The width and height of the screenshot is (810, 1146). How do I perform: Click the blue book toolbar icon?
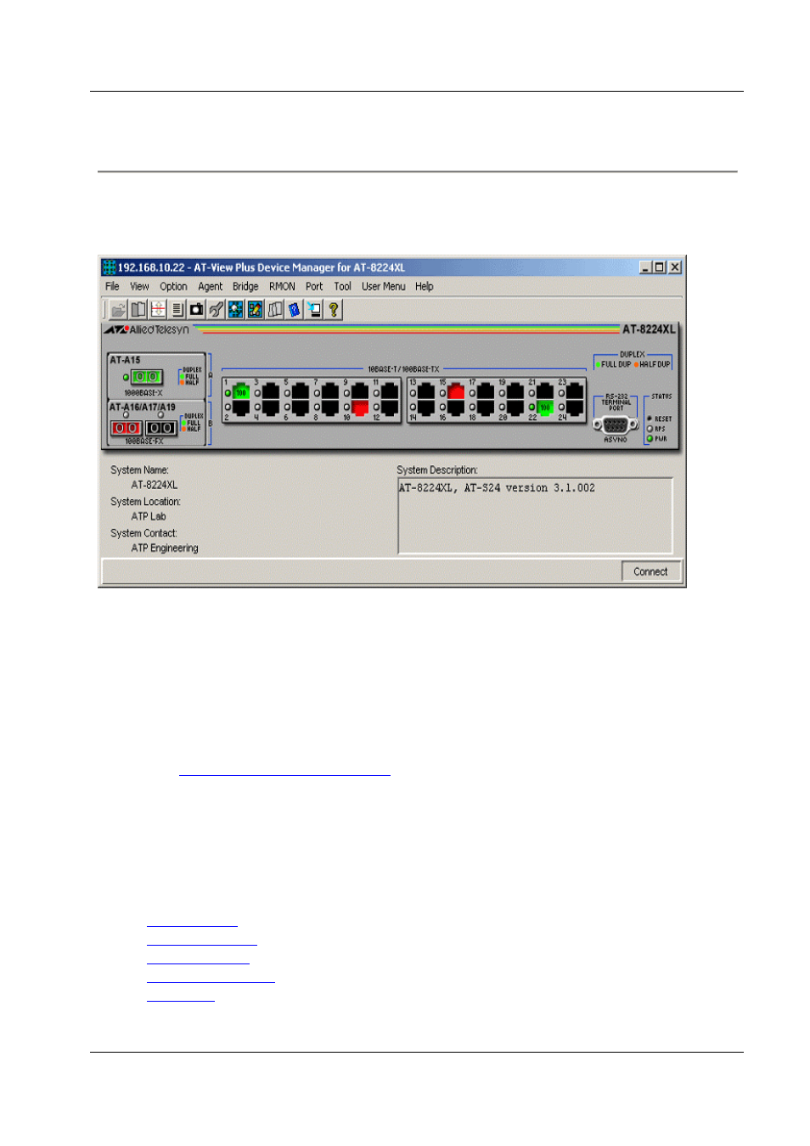point(295,310)
